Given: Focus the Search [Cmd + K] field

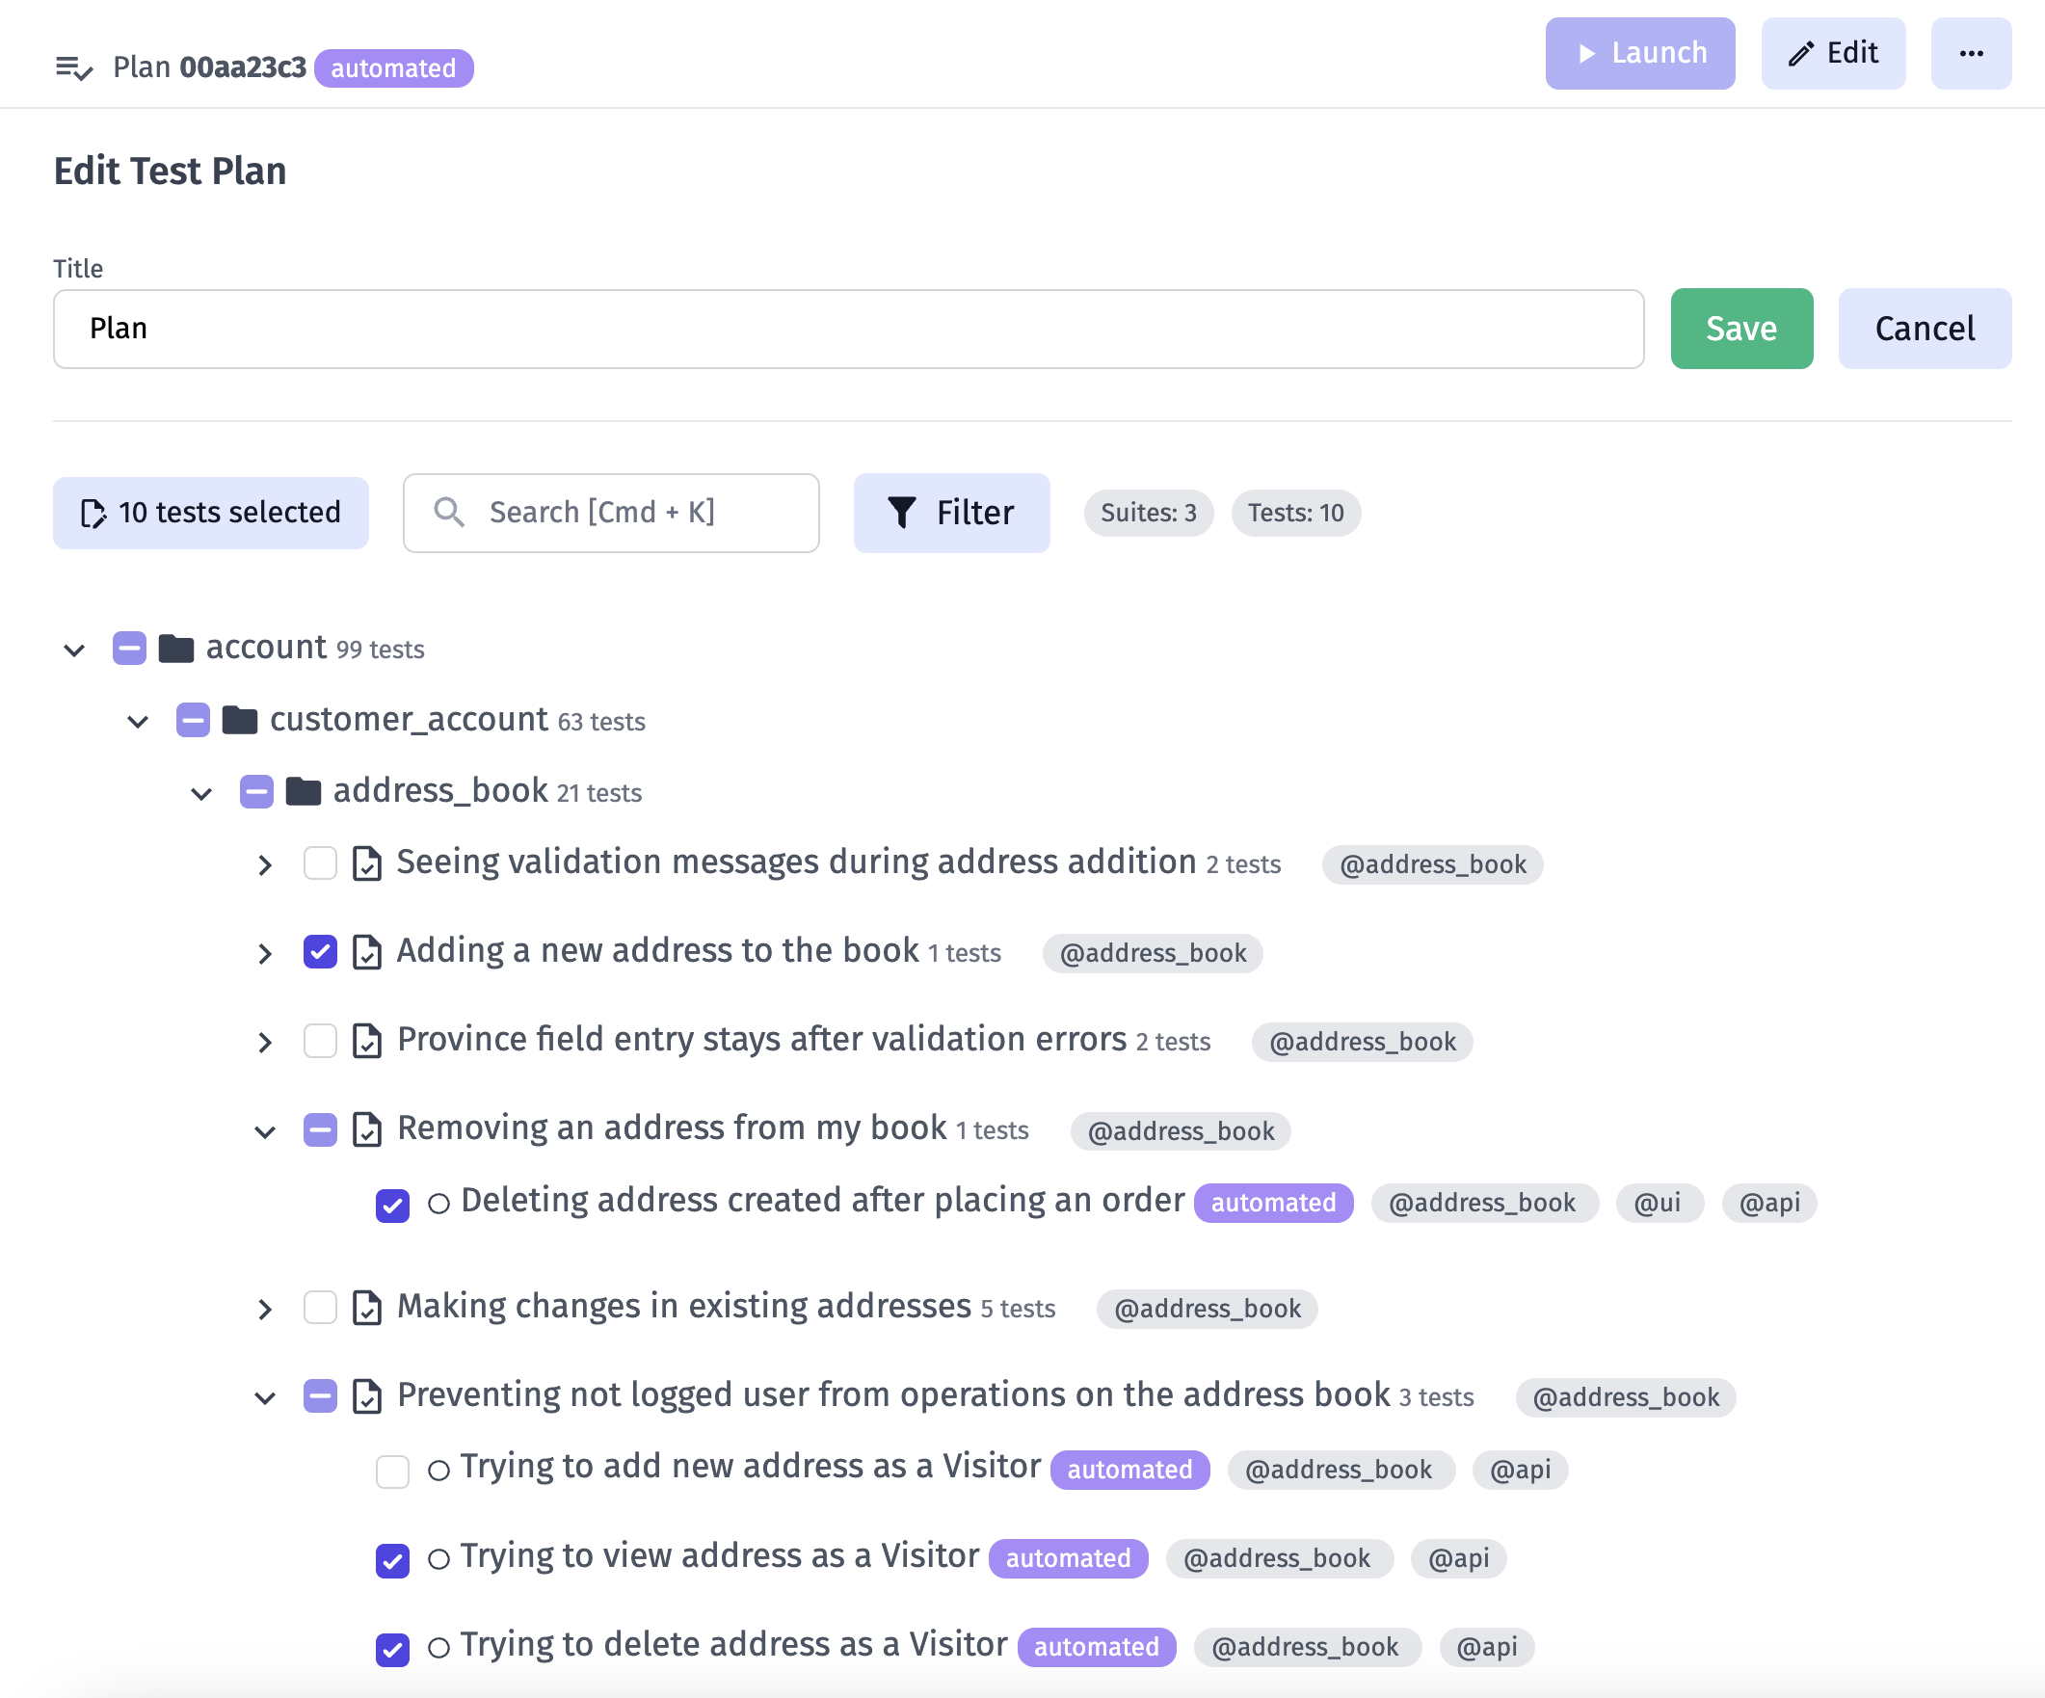Looking at the screenshot, I should (x=611, y=512).
